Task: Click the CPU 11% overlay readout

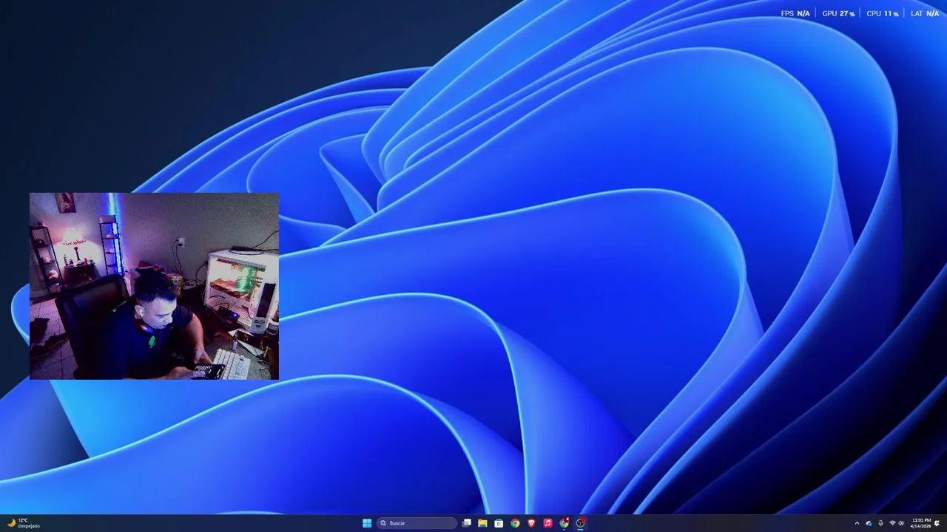Action: 883,13
